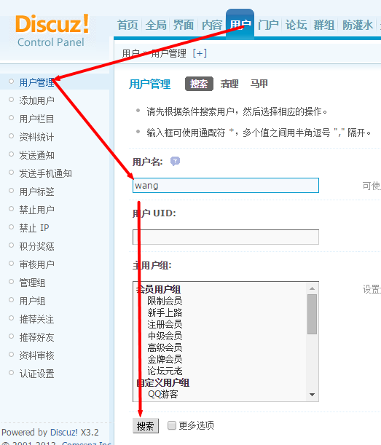Image resolution: width=381 pixels, height=445 pixels.
Task: Open the 内容 top menu
Action: click(x=212, y=25)
